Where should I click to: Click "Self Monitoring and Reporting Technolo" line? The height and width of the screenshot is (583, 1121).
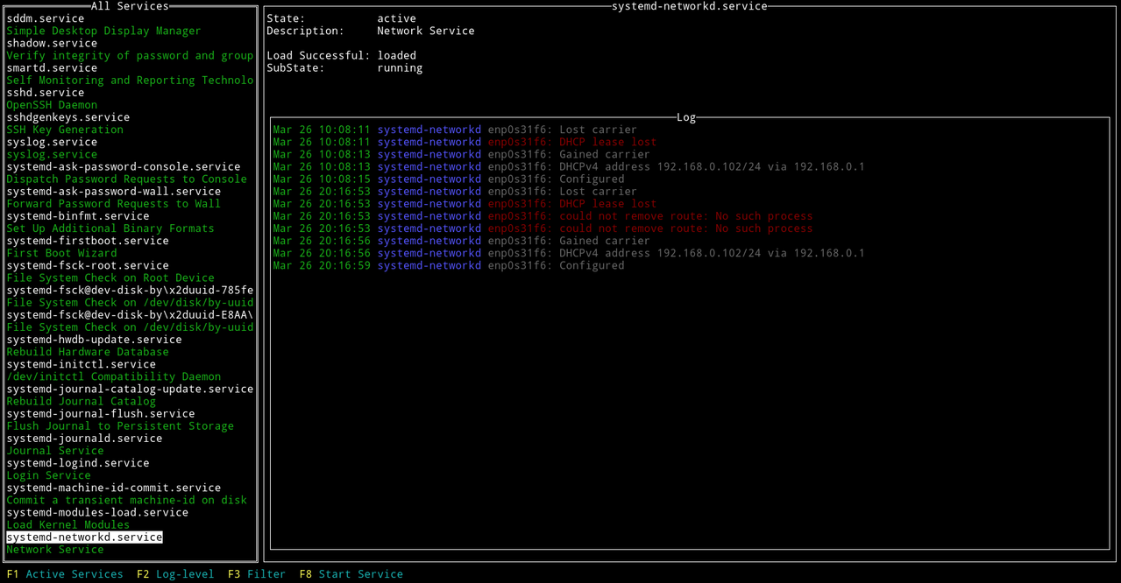[130, 80]
